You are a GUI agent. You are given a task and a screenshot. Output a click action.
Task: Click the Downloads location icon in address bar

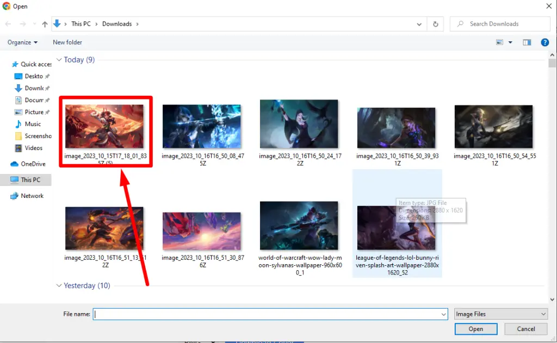[x=57, y=24]
